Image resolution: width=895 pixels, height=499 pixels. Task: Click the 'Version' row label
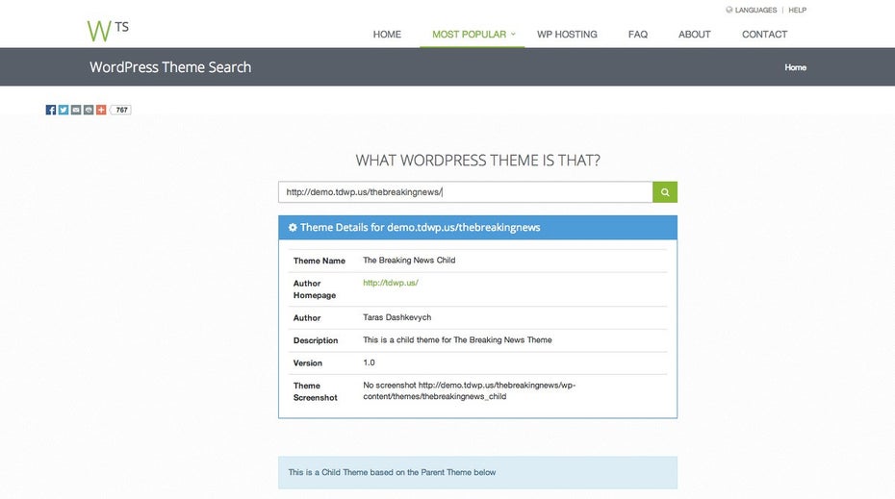coord(308,363)
